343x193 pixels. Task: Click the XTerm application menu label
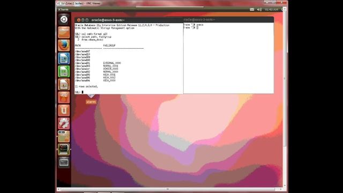tap(63, 10)
